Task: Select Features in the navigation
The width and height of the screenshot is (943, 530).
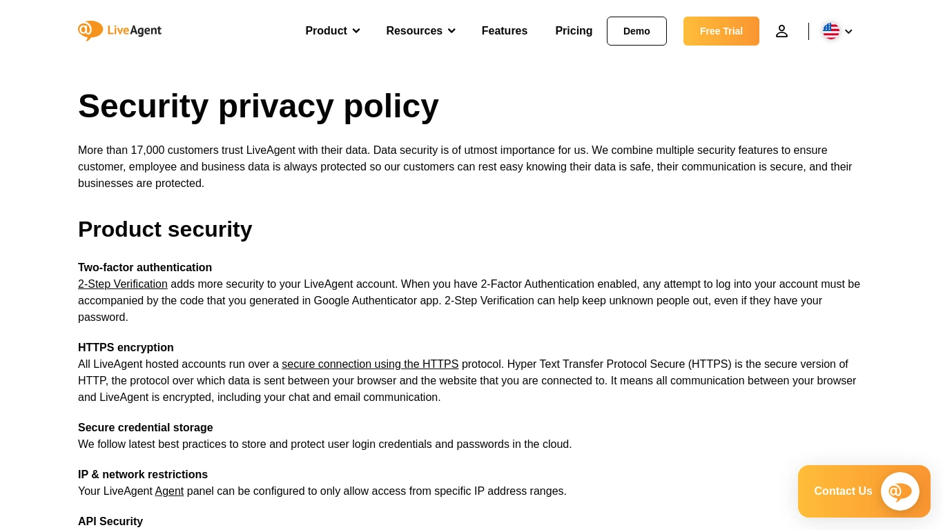Action: [x=505, y=31]
